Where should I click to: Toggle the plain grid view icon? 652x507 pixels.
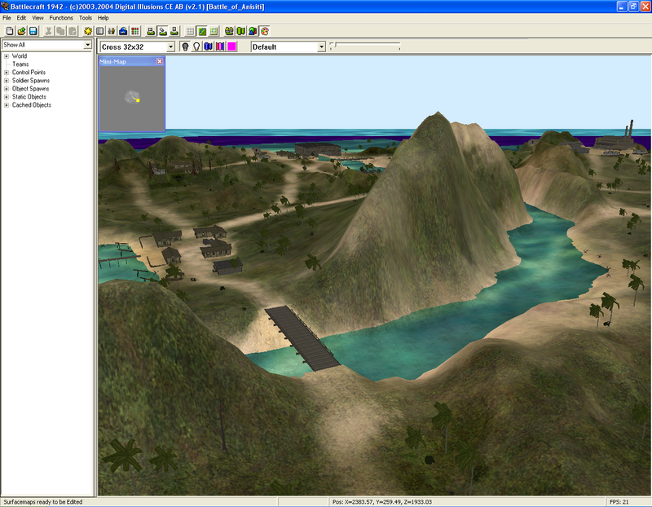[x=190, y=31]
